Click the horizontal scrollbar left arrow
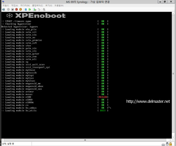Viewport: 176px width, 146px height. pyautogui.click(x=3, y=140)
